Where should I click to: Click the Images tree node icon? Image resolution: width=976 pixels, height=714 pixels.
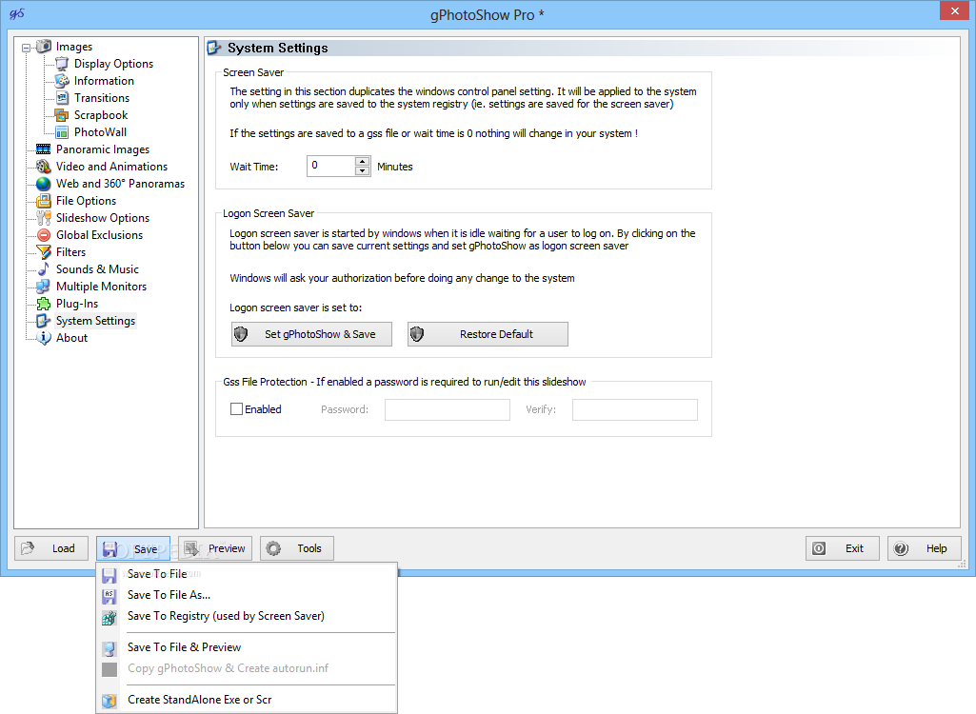44,47
